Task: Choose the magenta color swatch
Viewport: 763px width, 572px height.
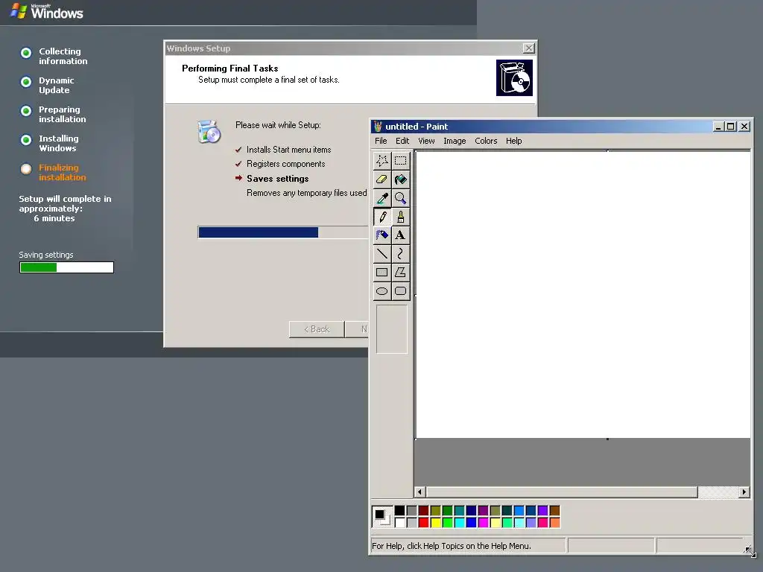Action: (x=483, y=522)
